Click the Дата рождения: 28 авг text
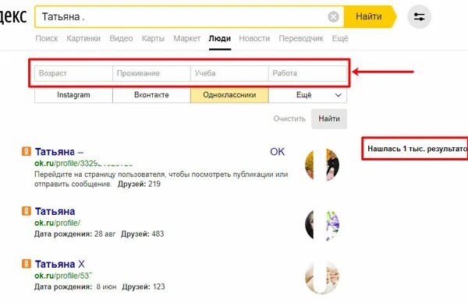The image size is (468, 306). point(75,234)
